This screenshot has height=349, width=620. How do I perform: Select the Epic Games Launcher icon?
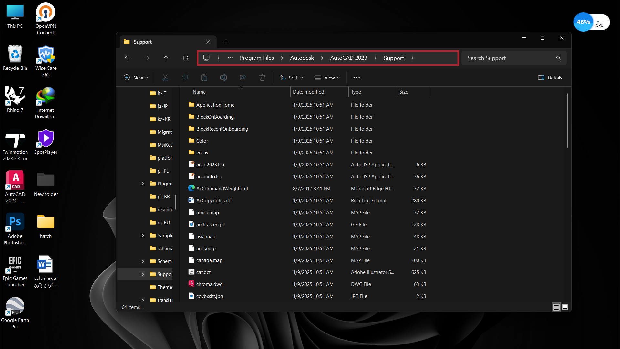(x=15, y=271)
